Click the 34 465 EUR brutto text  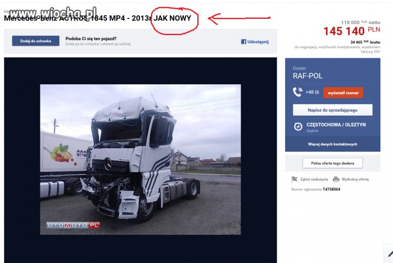click(365, 42)
